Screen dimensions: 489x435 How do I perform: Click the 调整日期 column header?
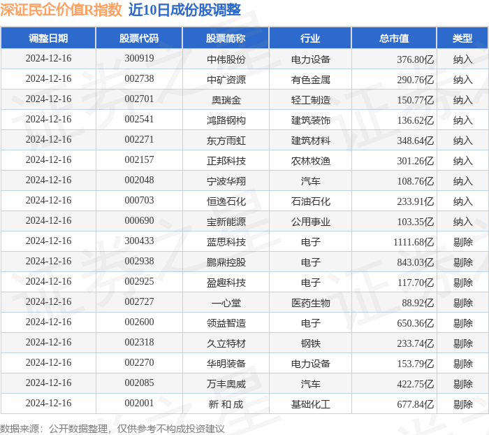tap(48, 38)
